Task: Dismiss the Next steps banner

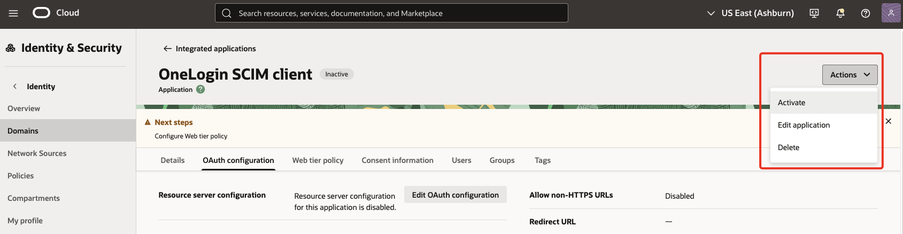Action: (x=889, y=121)
